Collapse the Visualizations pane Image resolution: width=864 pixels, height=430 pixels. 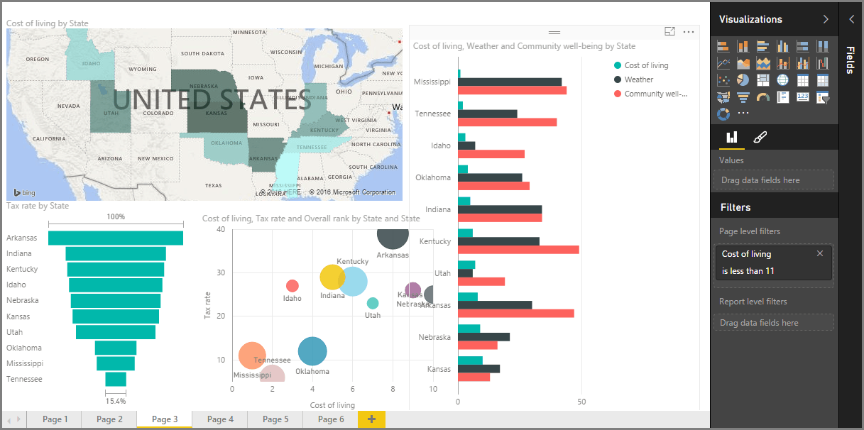click(825, 19)
